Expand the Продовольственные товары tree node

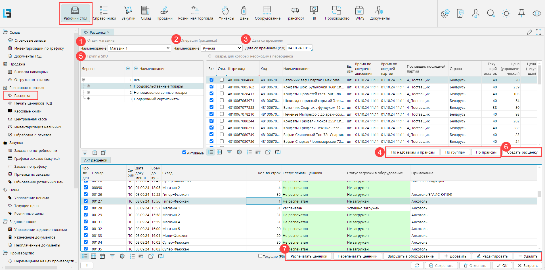click(88, 86)
